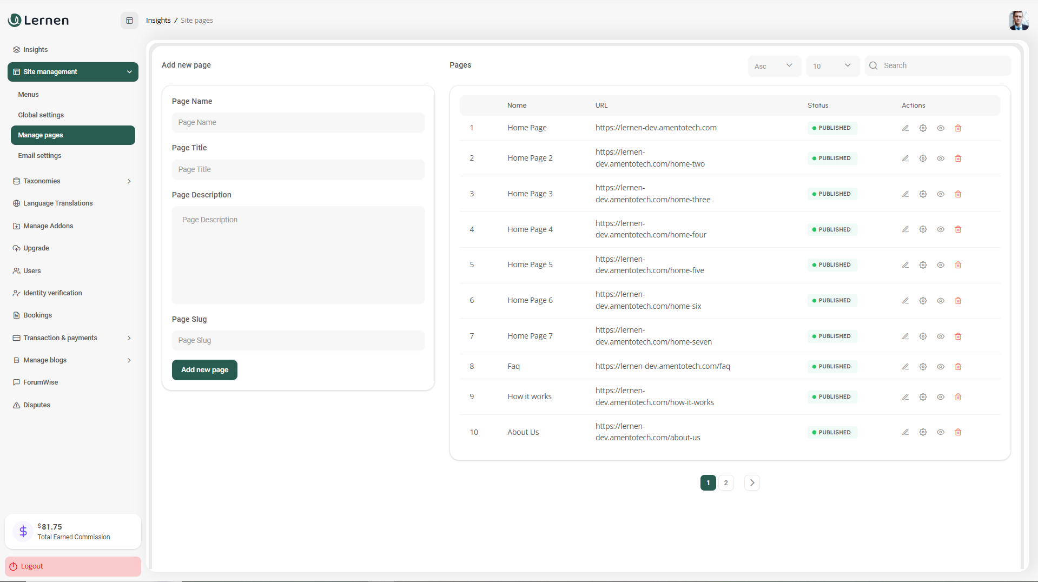Open the Disputes section
This screenshot has height=582, width=1038.
tap(37, 405)
